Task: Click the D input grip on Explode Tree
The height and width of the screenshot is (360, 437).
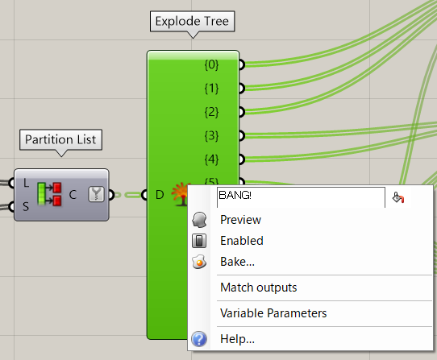Action: pyautogui.click(x=144, y=195)
